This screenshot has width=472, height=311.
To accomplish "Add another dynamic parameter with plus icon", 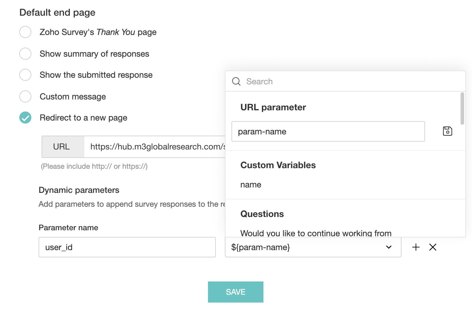I will (416, 247).
